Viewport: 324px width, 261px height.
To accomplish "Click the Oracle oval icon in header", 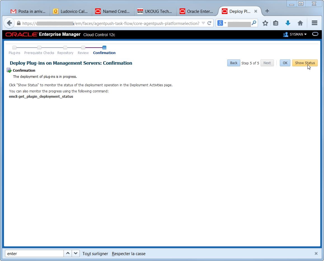I will 315,34.
